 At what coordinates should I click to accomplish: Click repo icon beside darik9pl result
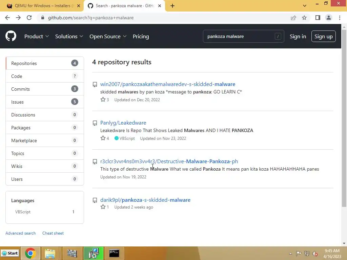coord(95,200)
